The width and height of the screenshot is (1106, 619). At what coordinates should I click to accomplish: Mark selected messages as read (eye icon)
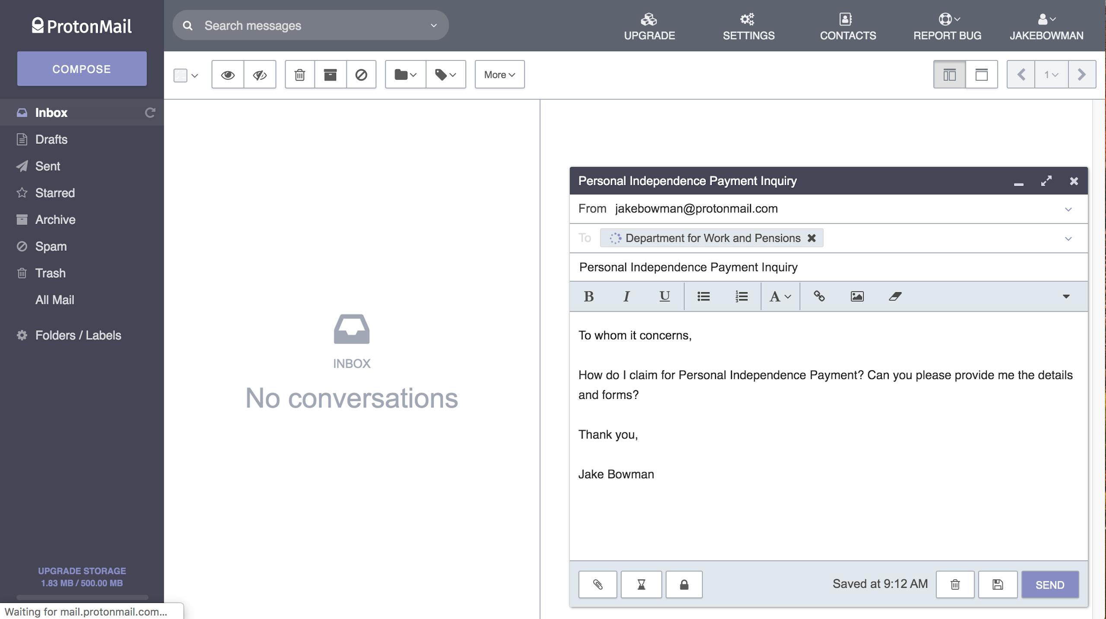228,75
